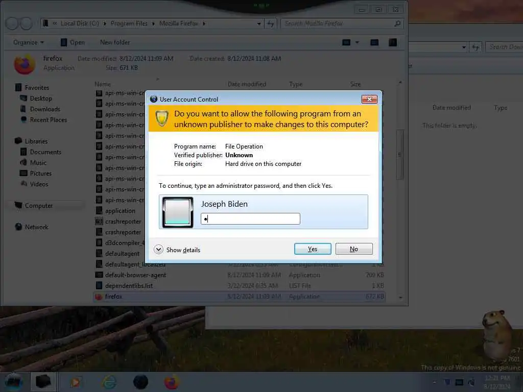Select the firefox application file row
This screenshot has height=392, width=523.
(240, 297)
